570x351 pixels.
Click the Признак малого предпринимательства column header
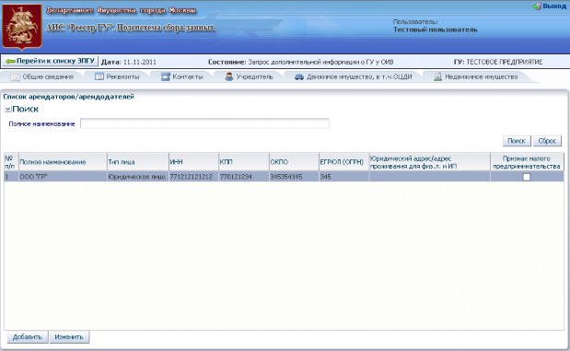[x=527, y=162]
